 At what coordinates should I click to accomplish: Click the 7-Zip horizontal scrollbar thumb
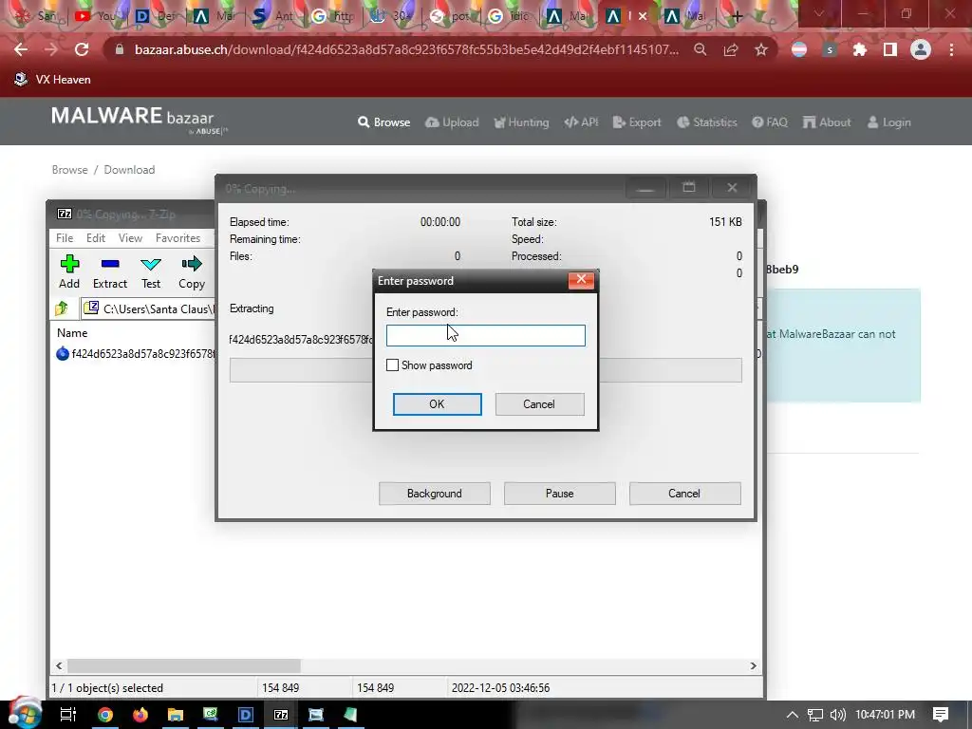(184, 665)
